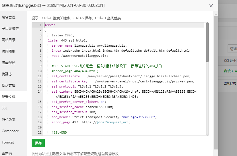
Task: Select the 网站目录 sidebar item
Action: click(9, 40)
